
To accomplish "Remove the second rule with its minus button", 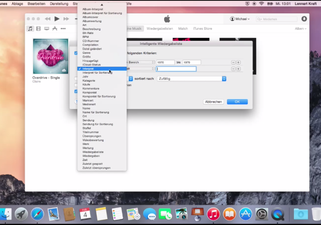I will click(233, 69).
